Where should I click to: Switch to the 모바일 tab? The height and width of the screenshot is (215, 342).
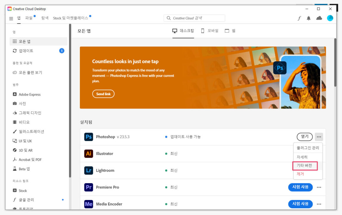click(x=210, y=31)
